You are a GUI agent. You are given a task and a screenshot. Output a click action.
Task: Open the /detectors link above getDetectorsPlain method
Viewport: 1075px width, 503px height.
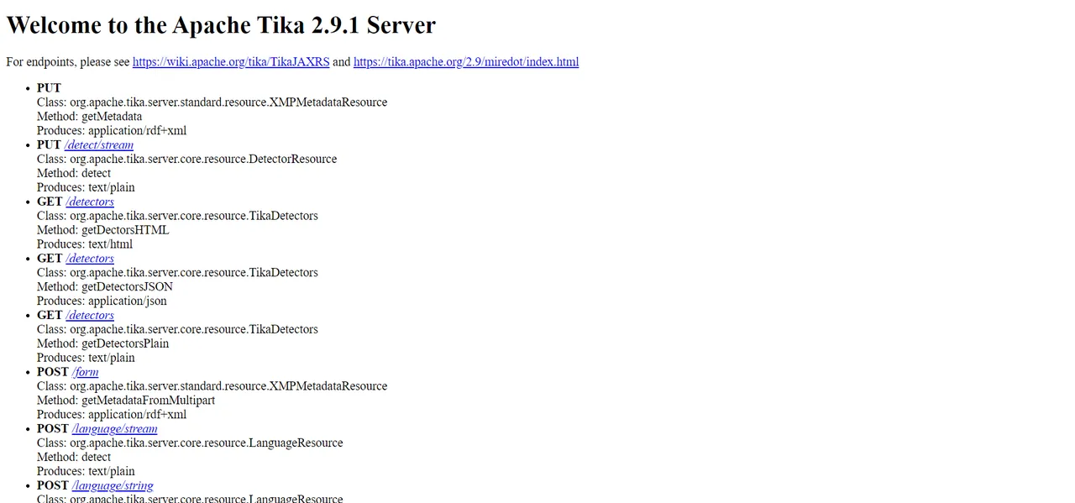coord(90,315)
